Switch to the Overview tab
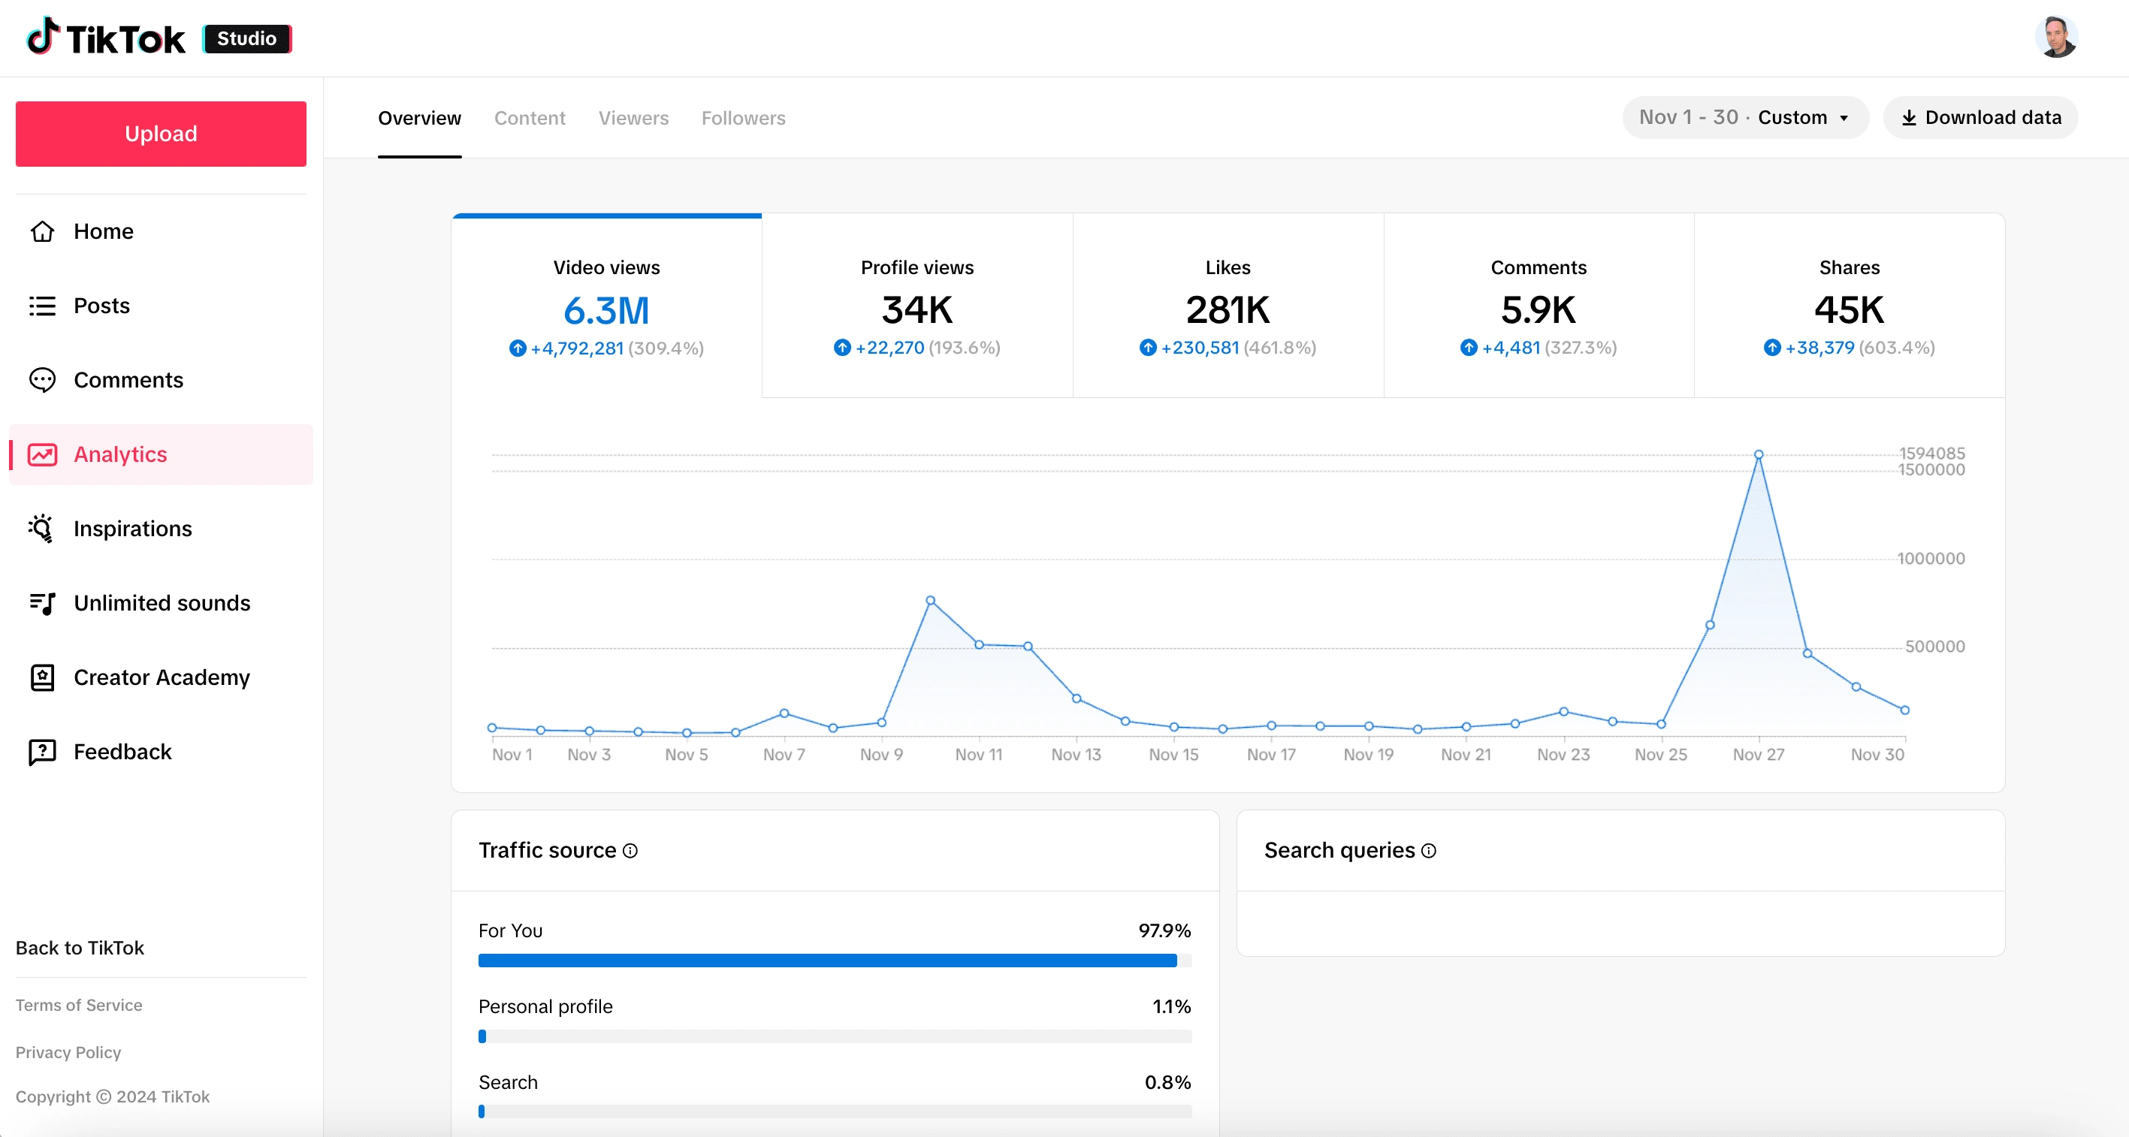 (420, 118)
